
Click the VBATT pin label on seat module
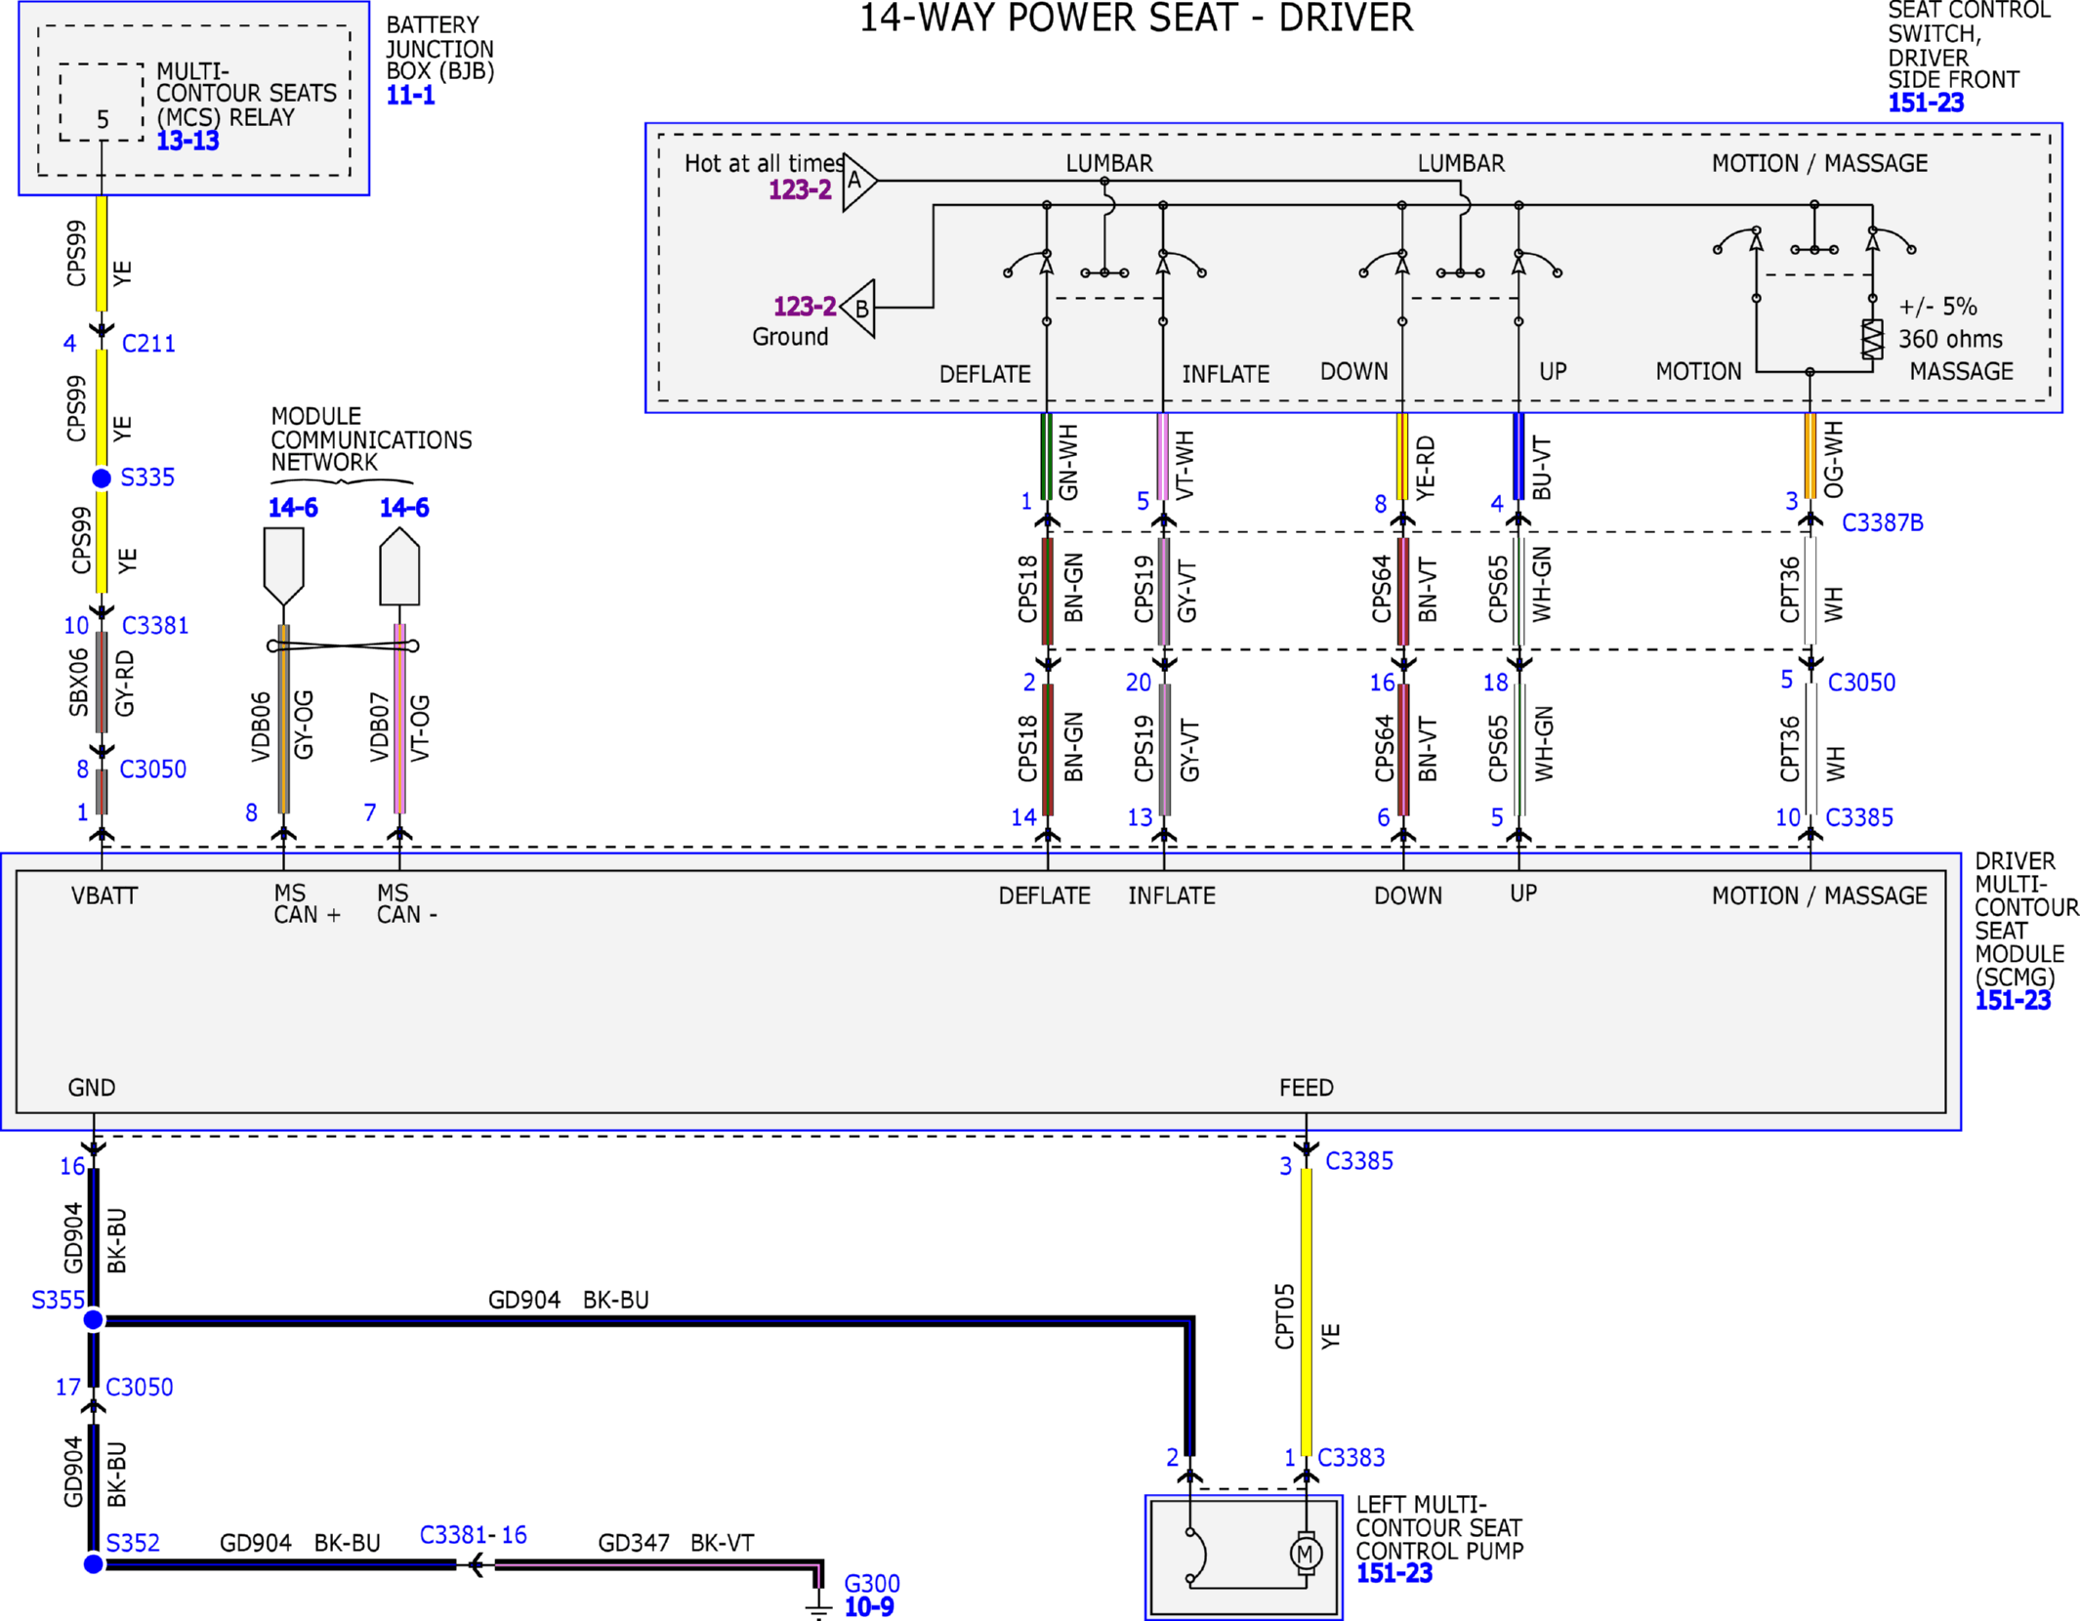(104, 895)
